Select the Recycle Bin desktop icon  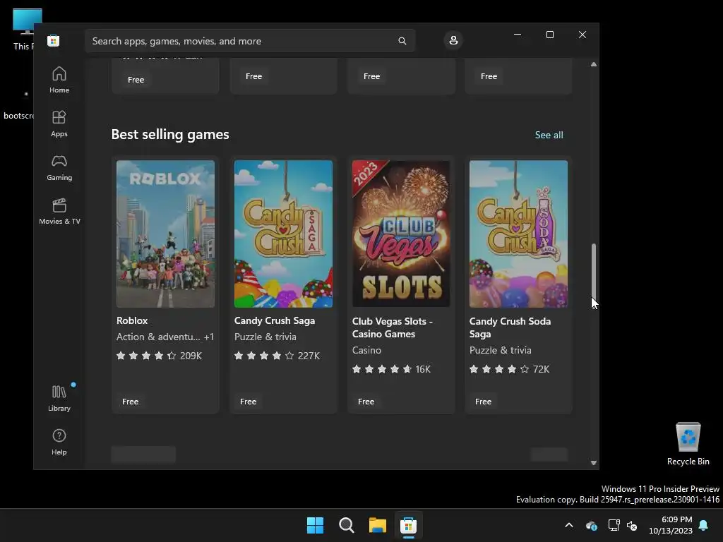tap(688, 445)
